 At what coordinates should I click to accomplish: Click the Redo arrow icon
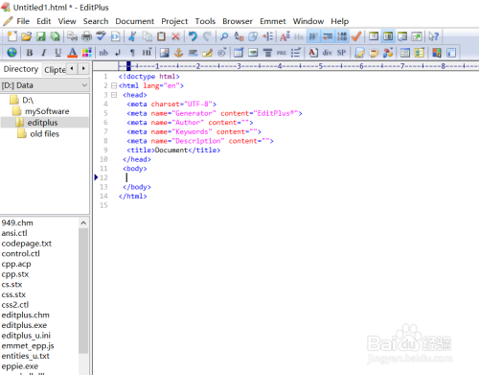pyautogui.click(x=207, y=36)
